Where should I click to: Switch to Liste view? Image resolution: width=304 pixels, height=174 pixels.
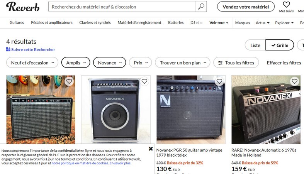tap(255, 45)
